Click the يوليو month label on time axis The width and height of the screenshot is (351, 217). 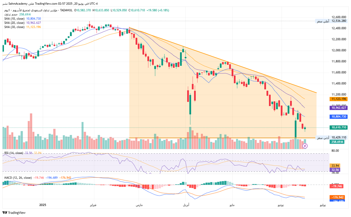tap(323, 205)
